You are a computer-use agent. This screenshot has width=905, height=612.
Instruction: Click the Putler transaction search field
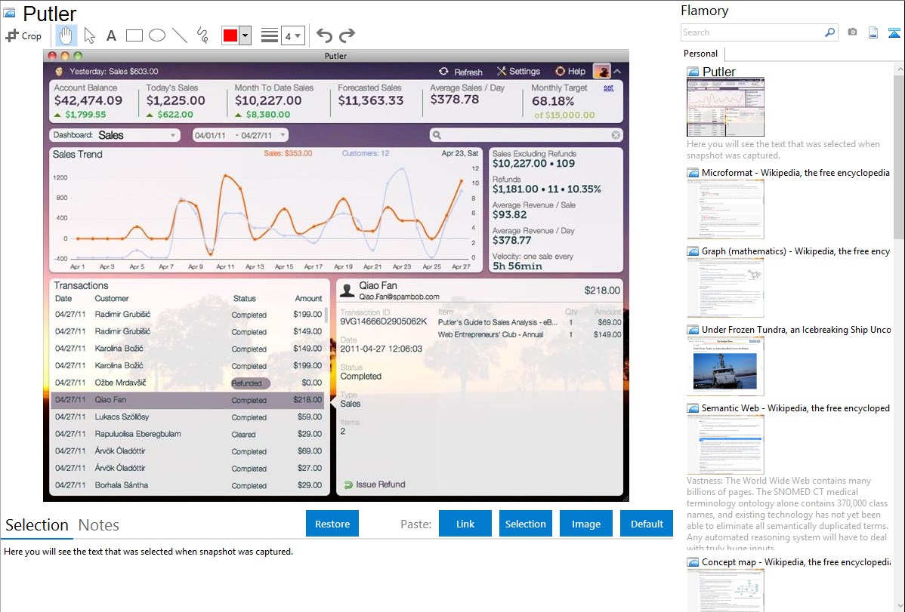[x=525, y=135]
